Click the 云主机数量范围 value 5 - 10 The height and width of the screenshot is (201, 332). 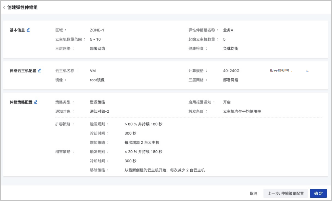point(95,39)
